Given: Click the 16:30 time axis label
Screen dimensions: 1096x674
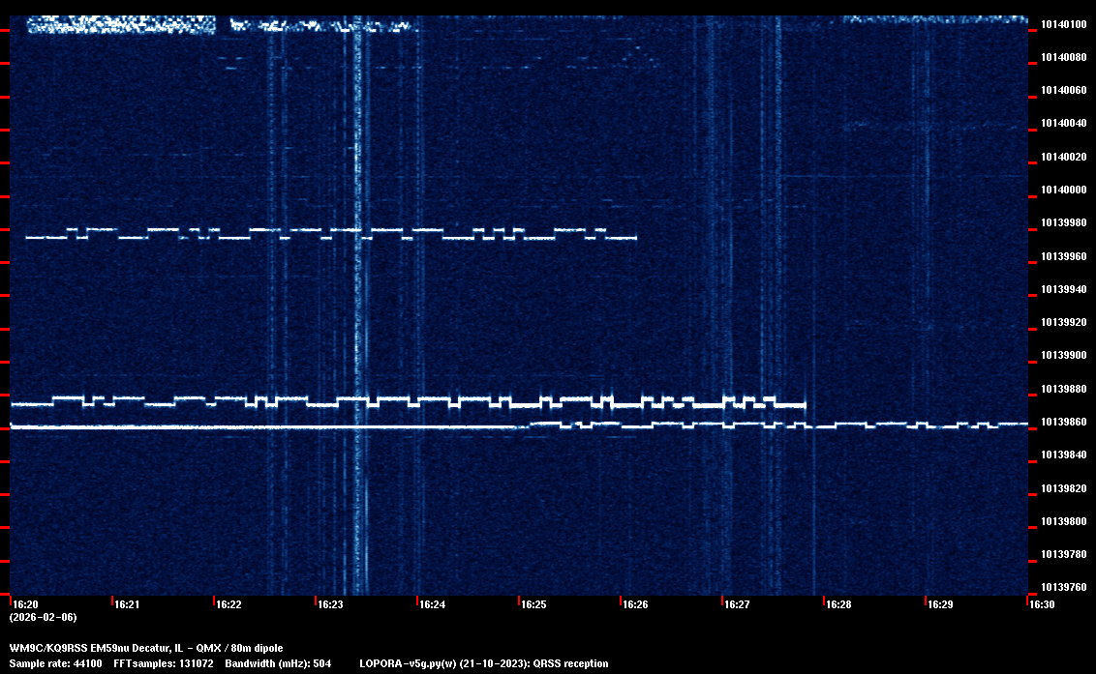Looking at the screenshot, I should point(1042,604).
